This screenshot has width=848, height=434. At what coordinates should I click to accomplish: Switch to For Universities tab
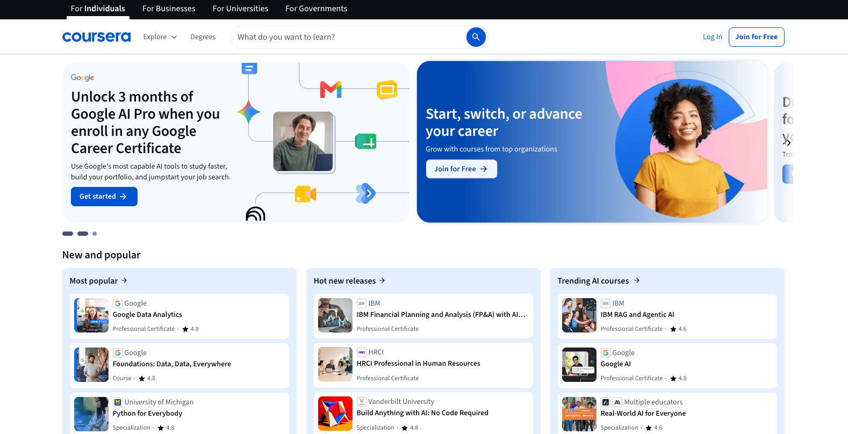click(x=240, y=9)
